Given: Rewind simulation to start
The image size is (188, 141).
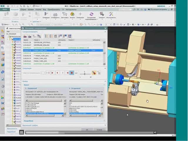Looking at the screenshot, I should (x=52, y=73).
